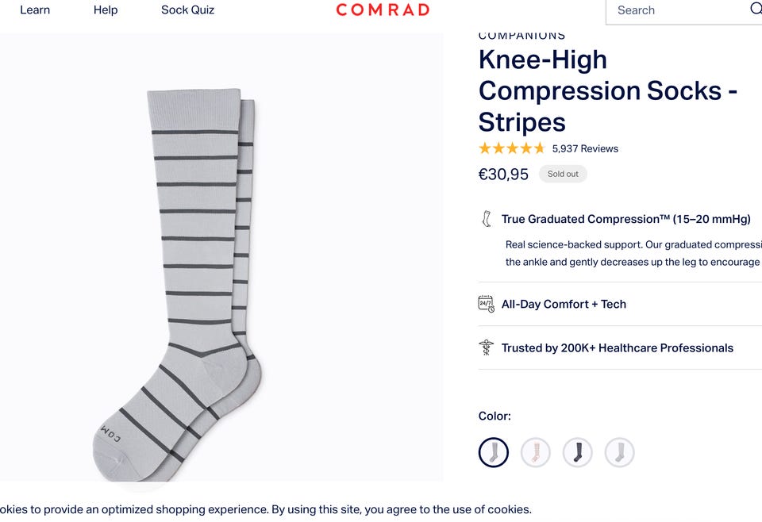
Task: Click the 24/7 calendar icon
Action: [486, 304]
